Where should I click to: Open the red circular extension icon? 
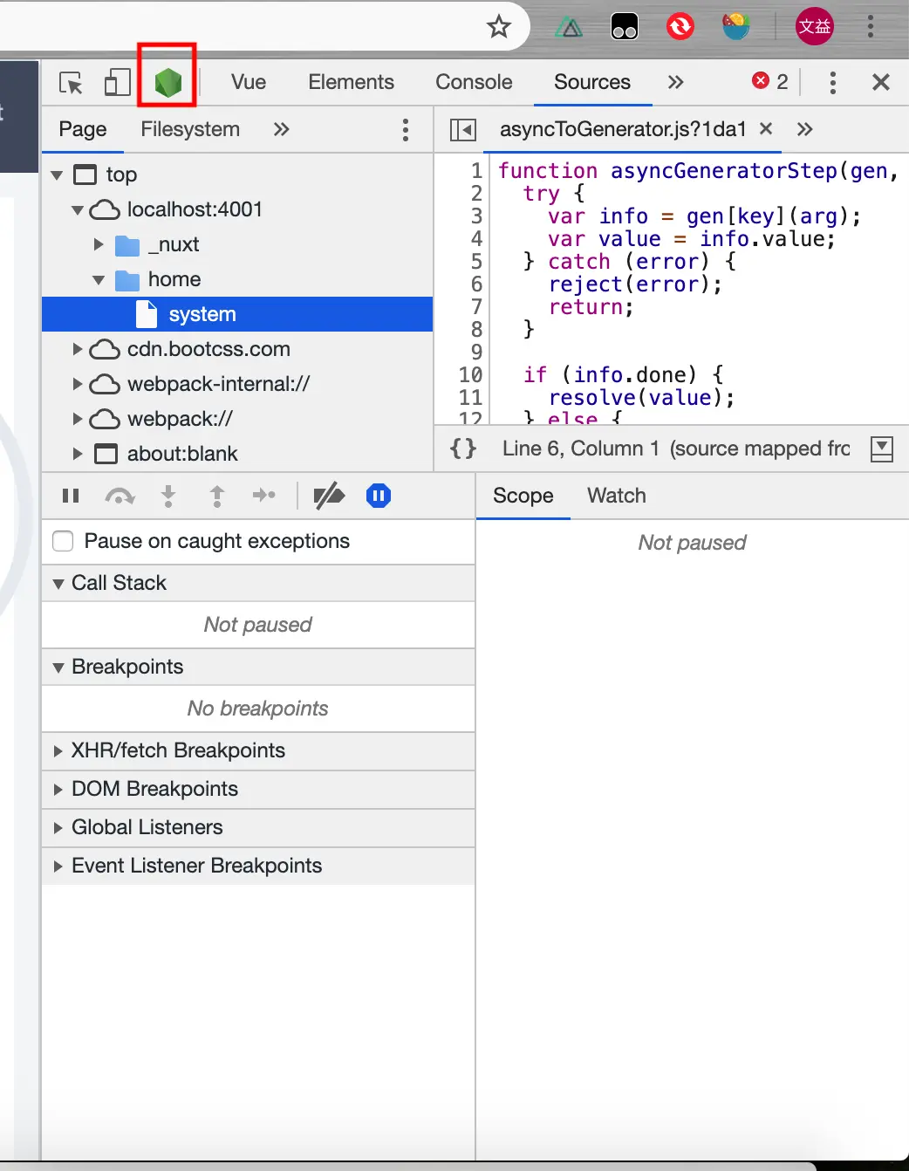[680, 26]
